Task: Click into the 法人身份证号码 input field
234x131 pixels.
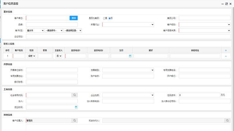Action: (204, 101)
